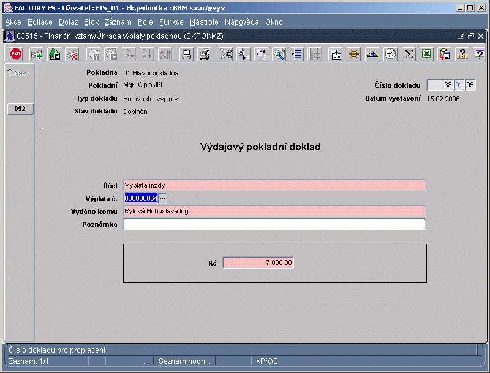Screen dimensions: 490x373
Task: Click the 092 button on left sidebar
Action: 20,109
